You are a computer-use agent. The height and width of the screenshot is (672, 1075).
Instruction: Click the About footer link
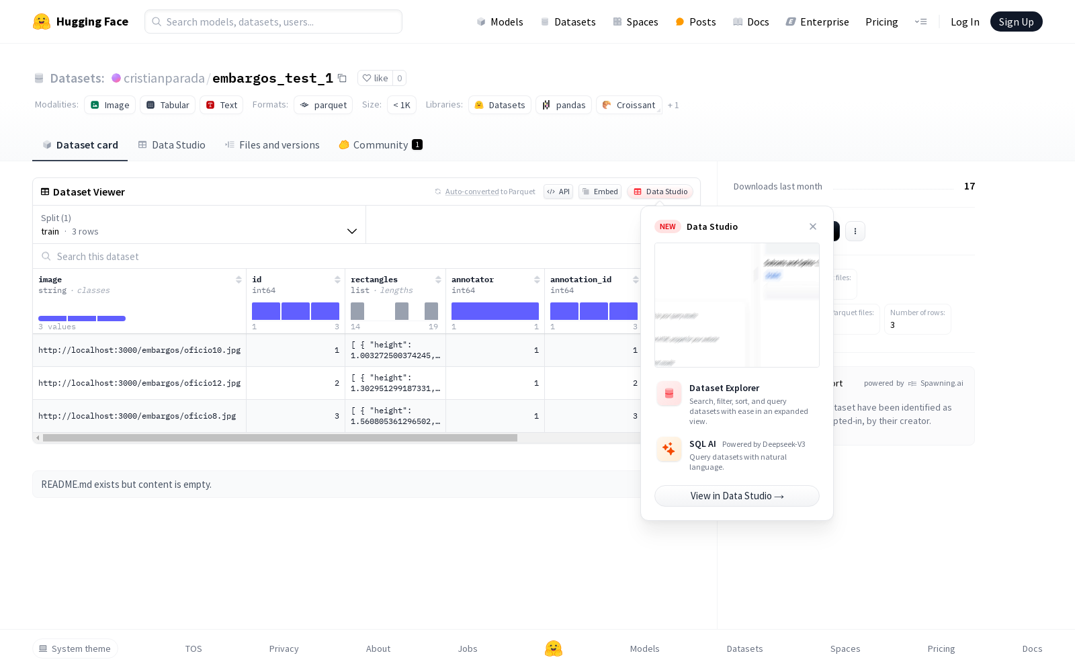click(x=378, y=648)
